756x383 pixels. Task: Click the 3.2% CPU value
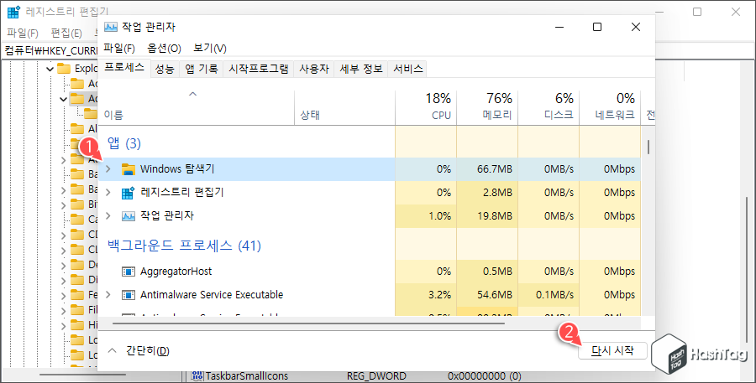[439, 295]
